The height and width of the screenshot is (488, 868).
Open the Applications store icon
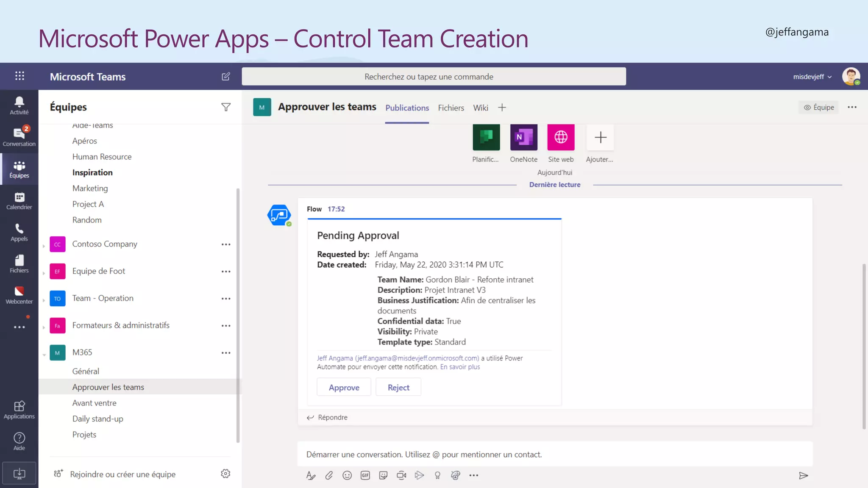coord(19,410)
